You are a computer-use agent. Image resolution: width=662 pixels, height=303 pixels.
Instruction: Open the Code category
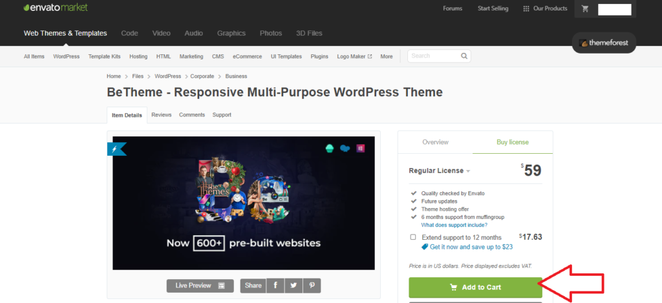point(129,34)
